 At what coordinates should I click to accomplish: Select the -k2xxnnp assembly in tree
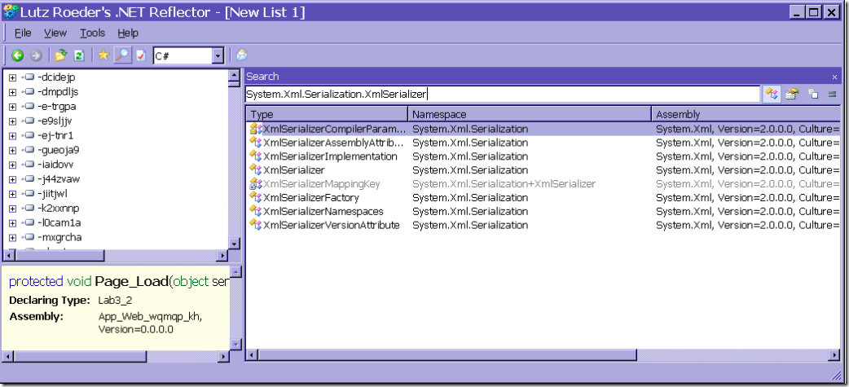(59, 208)
